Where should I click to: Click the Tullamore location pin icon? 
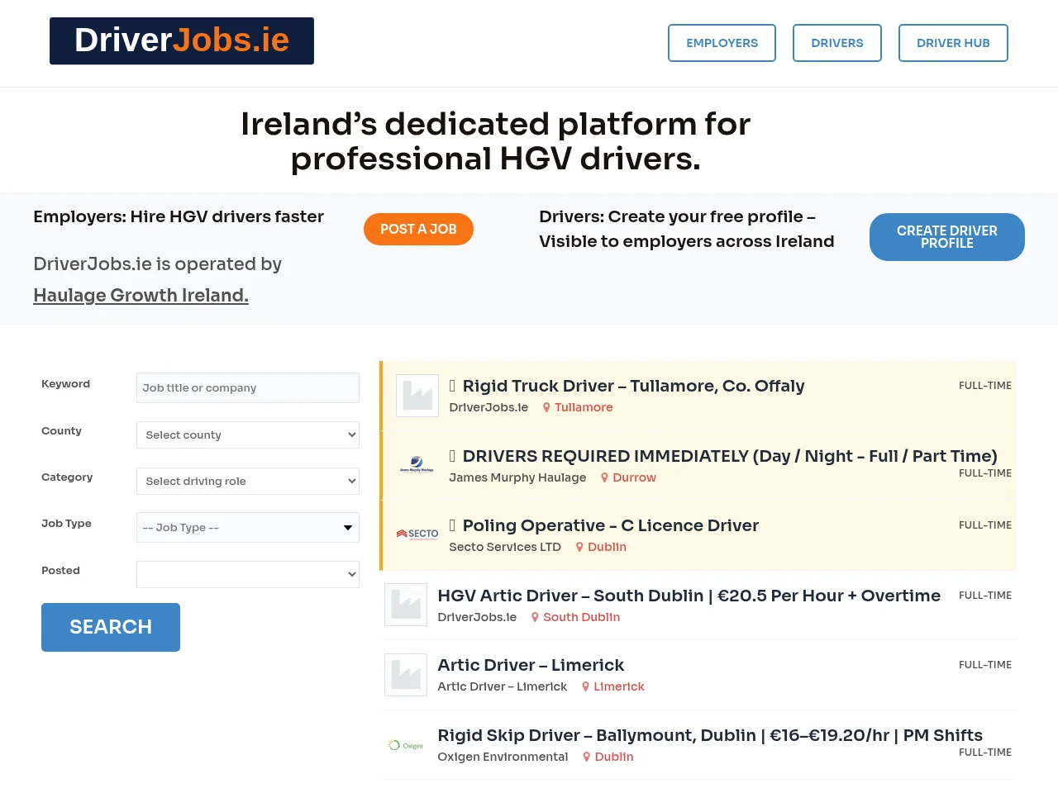(x=546, y=407)
